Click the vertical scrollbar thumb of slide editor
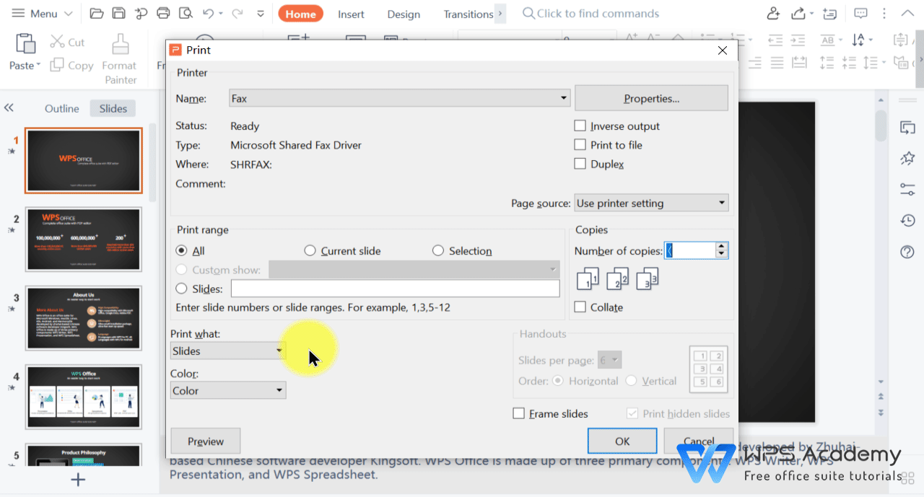 [x=881, y=126]
